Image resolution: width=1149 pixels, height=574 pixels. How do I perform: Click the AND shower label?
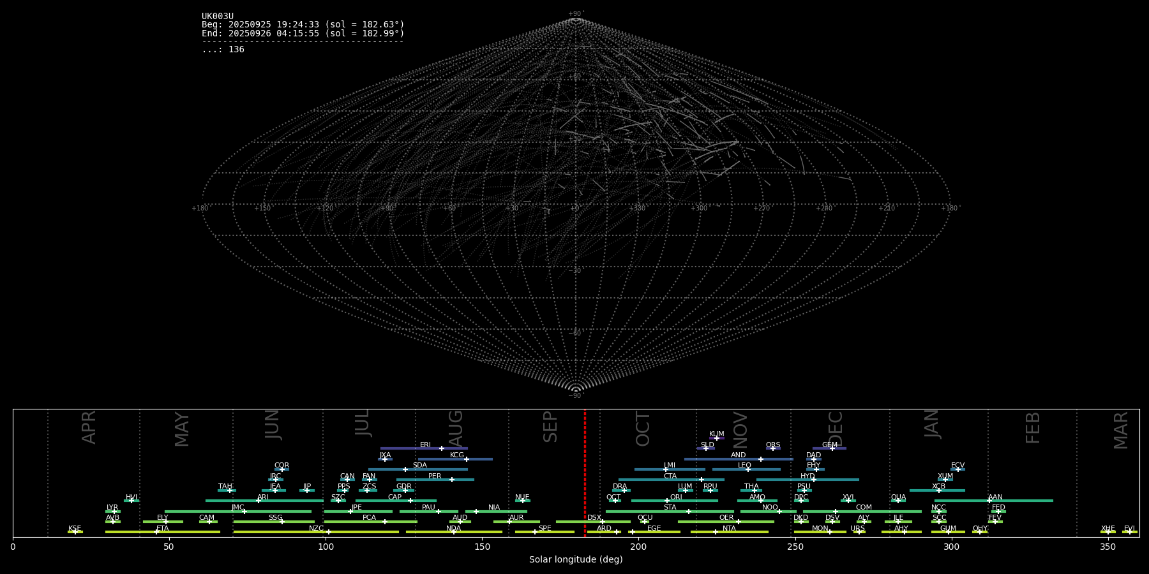[739, 455]
